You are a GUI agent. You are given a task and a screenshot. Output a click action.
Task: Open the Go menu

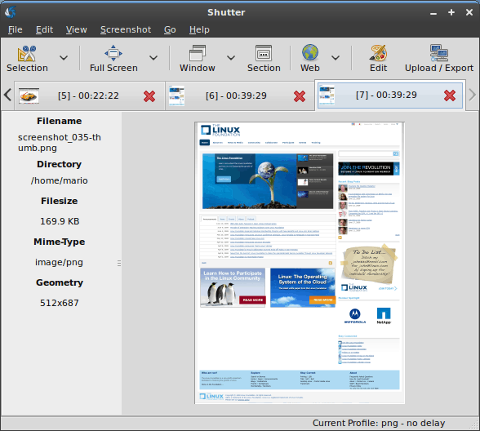[x=170, y=29]
